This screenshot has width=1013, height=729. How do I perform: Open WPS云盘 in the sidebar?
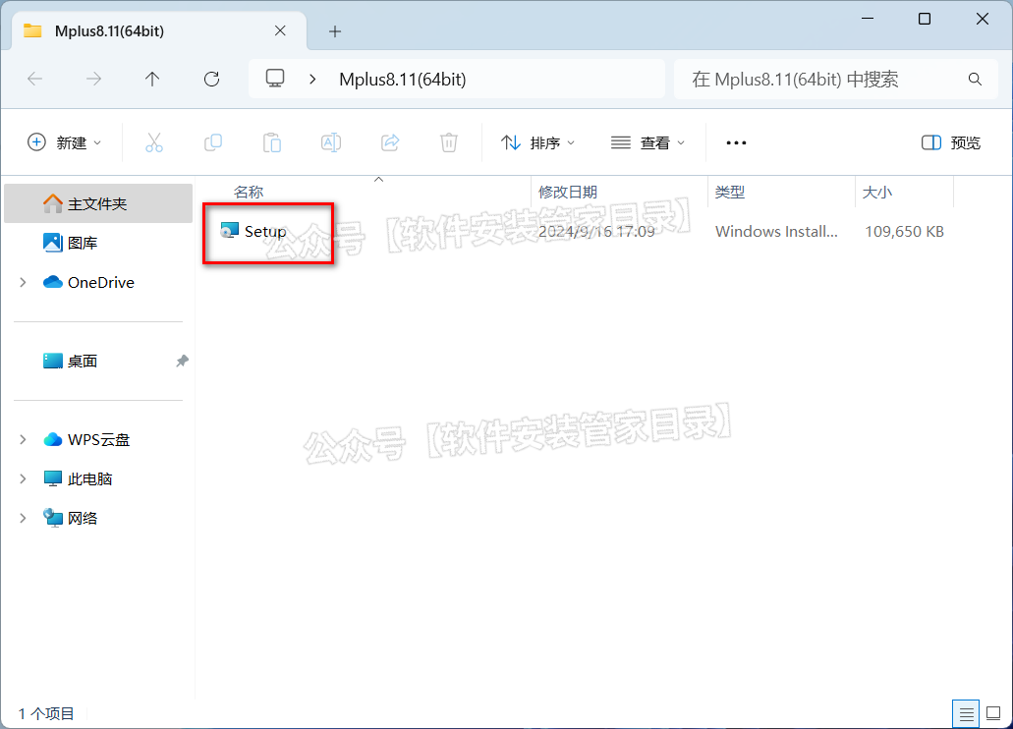click(x=98, y=439)
